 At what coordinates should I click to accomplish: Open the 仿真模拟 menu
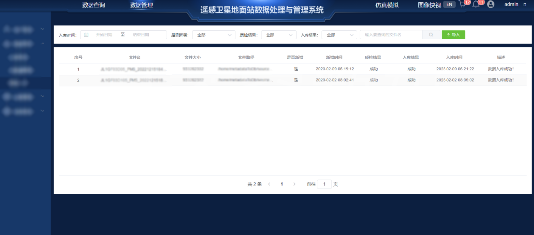(387, 5)
